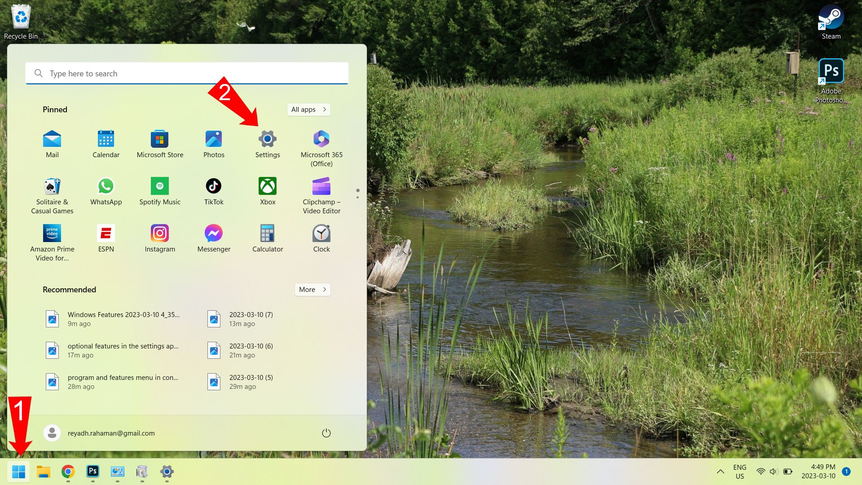Launch WhatsApp app
This screenshot has width=862, height=485.
coord(106,186)
